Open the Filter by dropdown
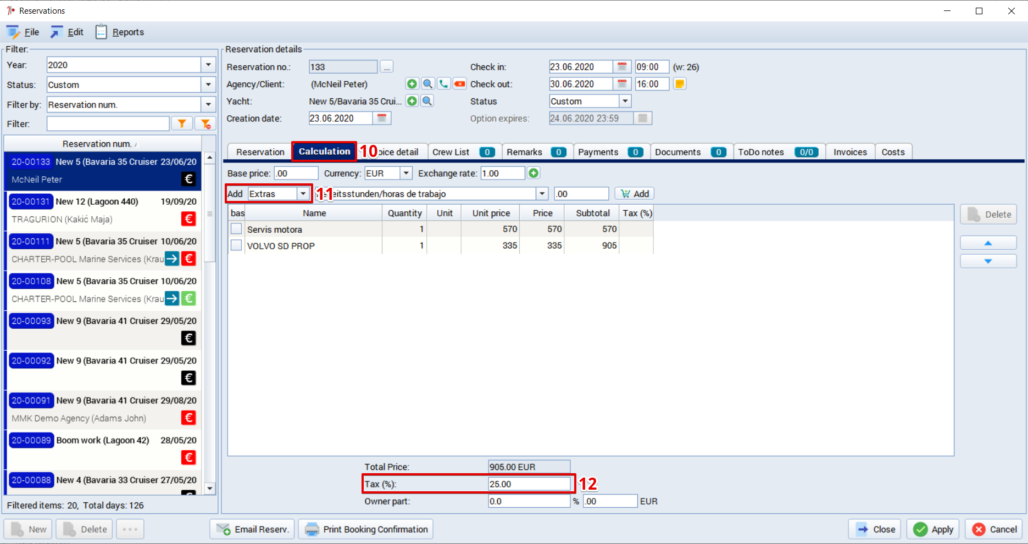 208,104
